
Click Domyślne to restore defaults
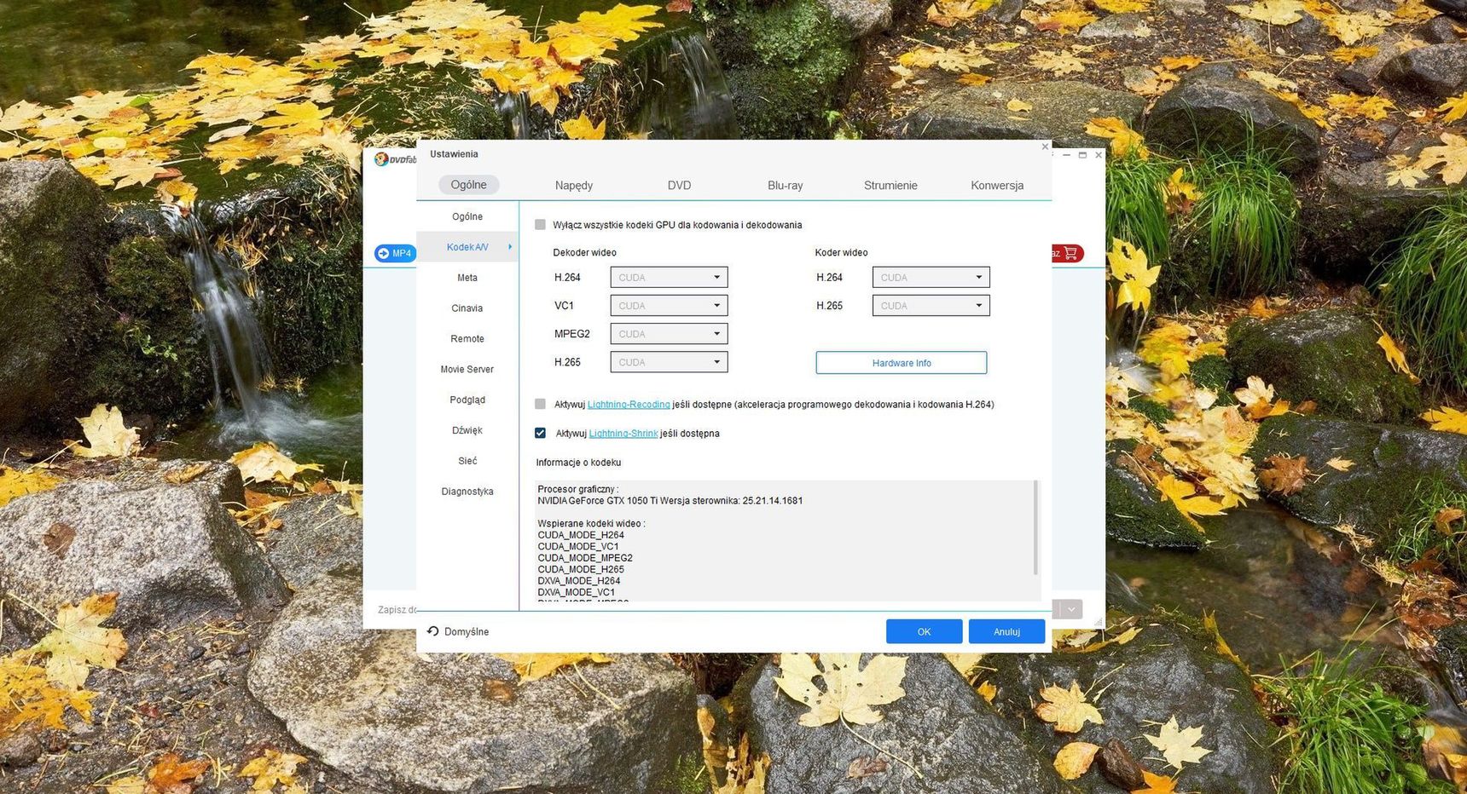click(x=466, y=631)
